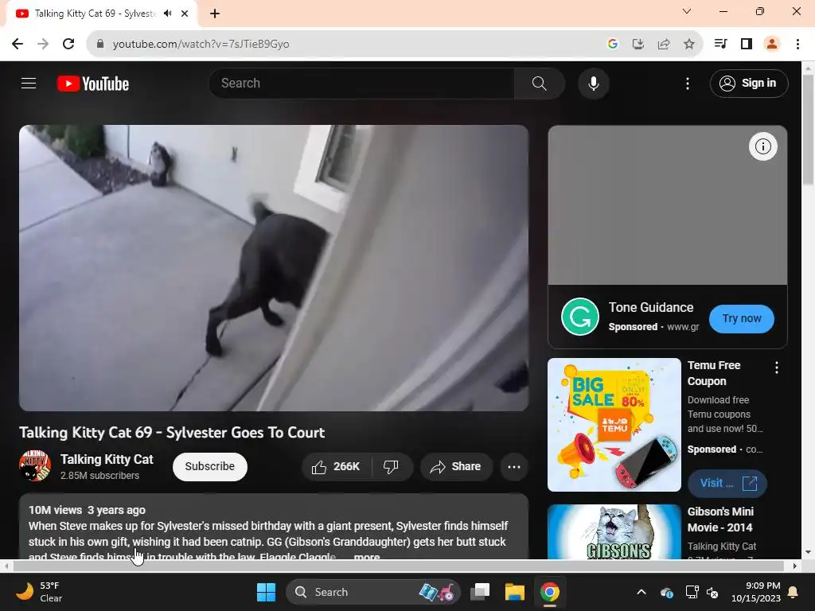815x611 pixels.
Task: Open weather widget showing 53°F
Action: 40,592
